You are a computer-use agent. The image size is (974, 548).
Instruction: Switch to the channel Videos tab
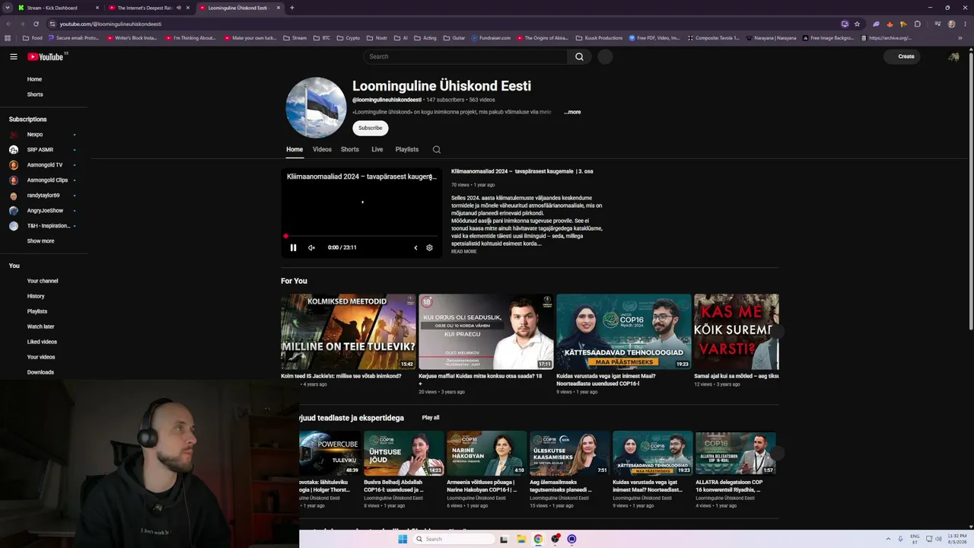pos(322,149)
